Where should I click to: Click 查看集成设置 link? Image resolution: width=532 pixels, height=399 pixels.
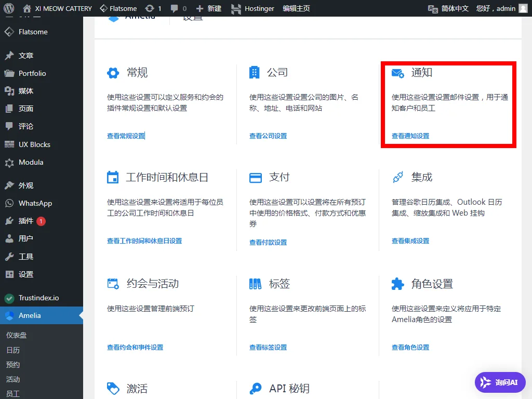tap(410, 241)
